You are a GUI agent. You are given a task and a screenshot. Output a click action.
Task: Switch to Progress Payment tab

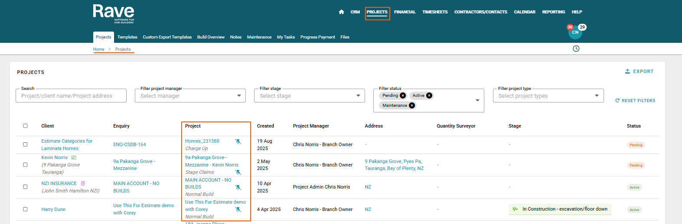coord(318,37)
